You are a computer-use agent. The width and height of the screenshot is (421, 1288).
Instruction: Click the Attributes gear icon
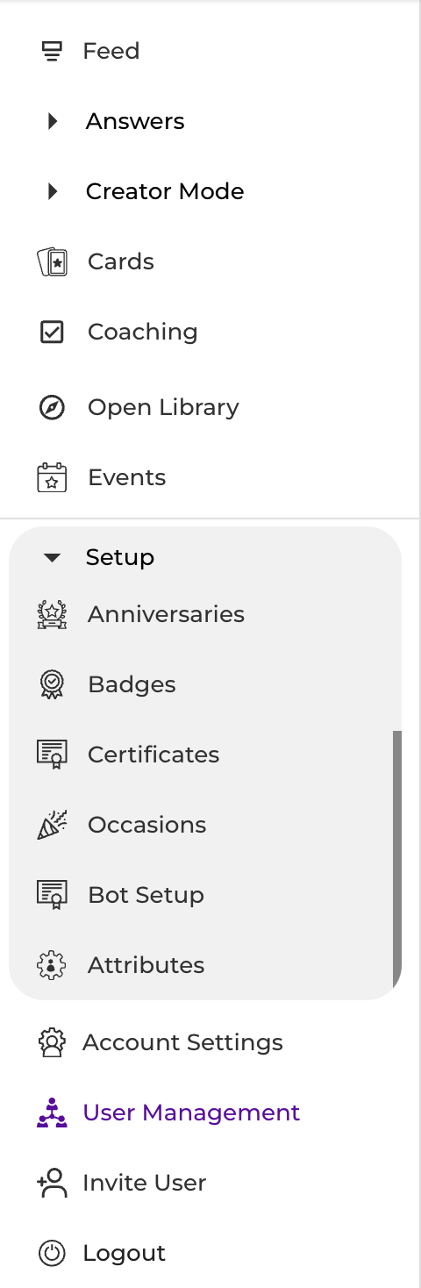click(52, 965)
